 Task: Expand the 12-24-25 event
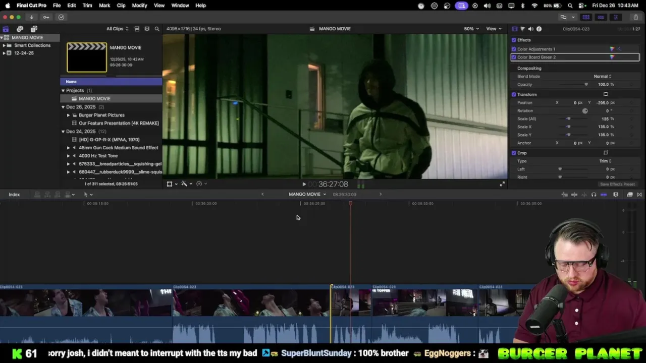[x=4, y=53]
